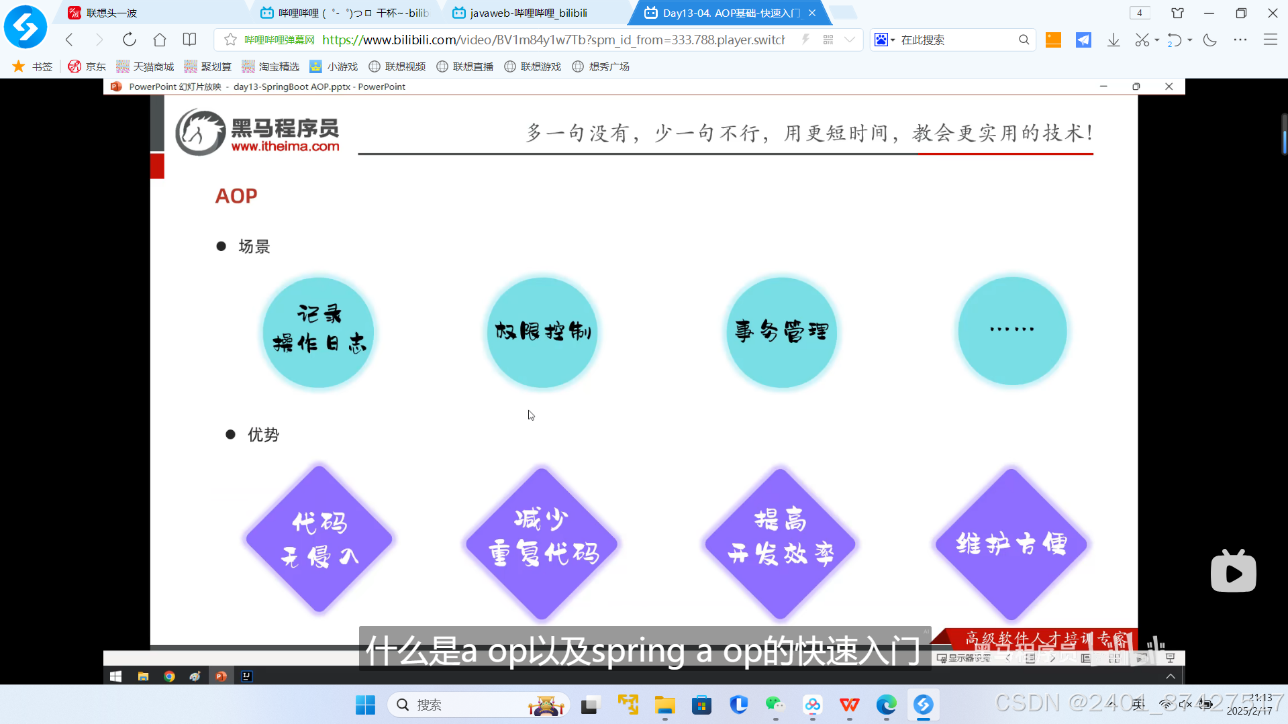Click the in-video IntelliJ IDEA taskbar icon

247,676
